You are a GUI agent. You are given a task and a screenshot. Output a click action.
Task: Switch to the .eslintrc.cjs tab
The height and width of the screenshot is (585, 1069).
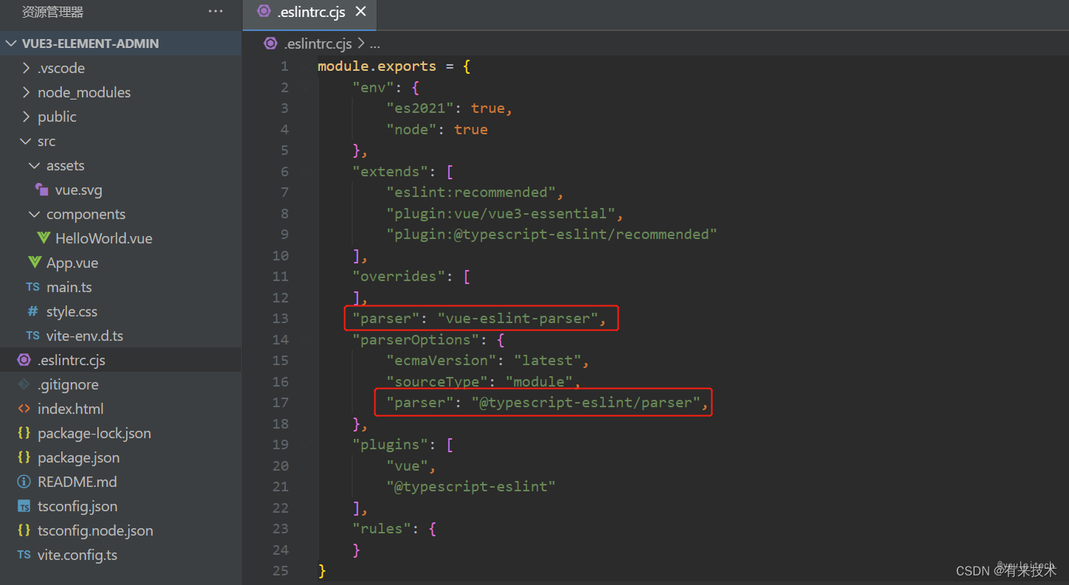(310, 12)
